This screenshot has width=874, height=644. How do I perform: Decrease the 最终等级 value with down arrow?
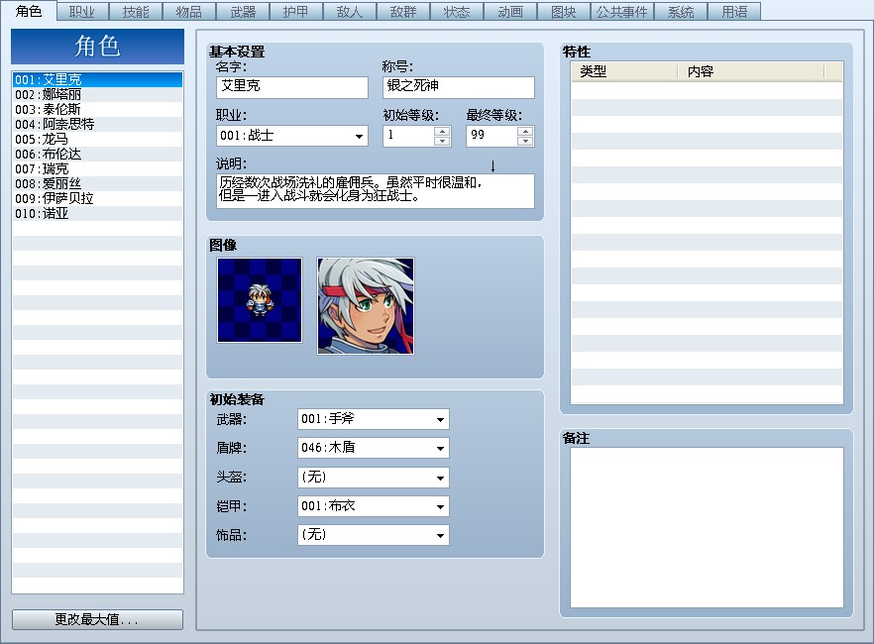525,141
